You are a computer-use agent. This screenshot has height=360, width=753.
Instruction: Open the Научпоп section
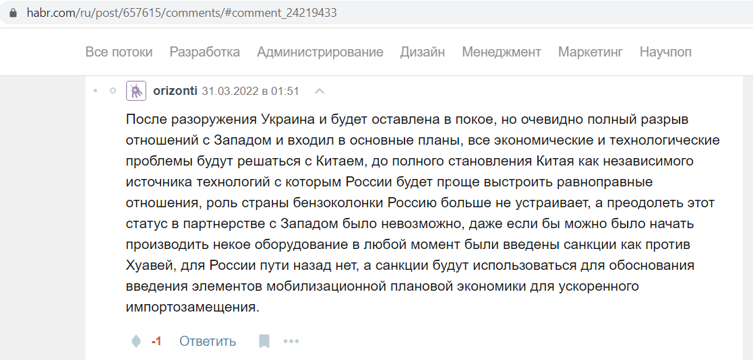point(665,52)
